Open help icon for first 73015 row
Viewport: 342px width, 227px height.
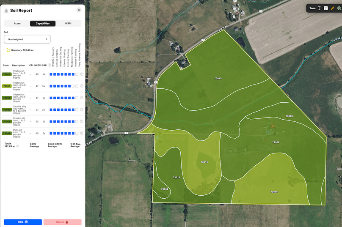pos(82,74)
